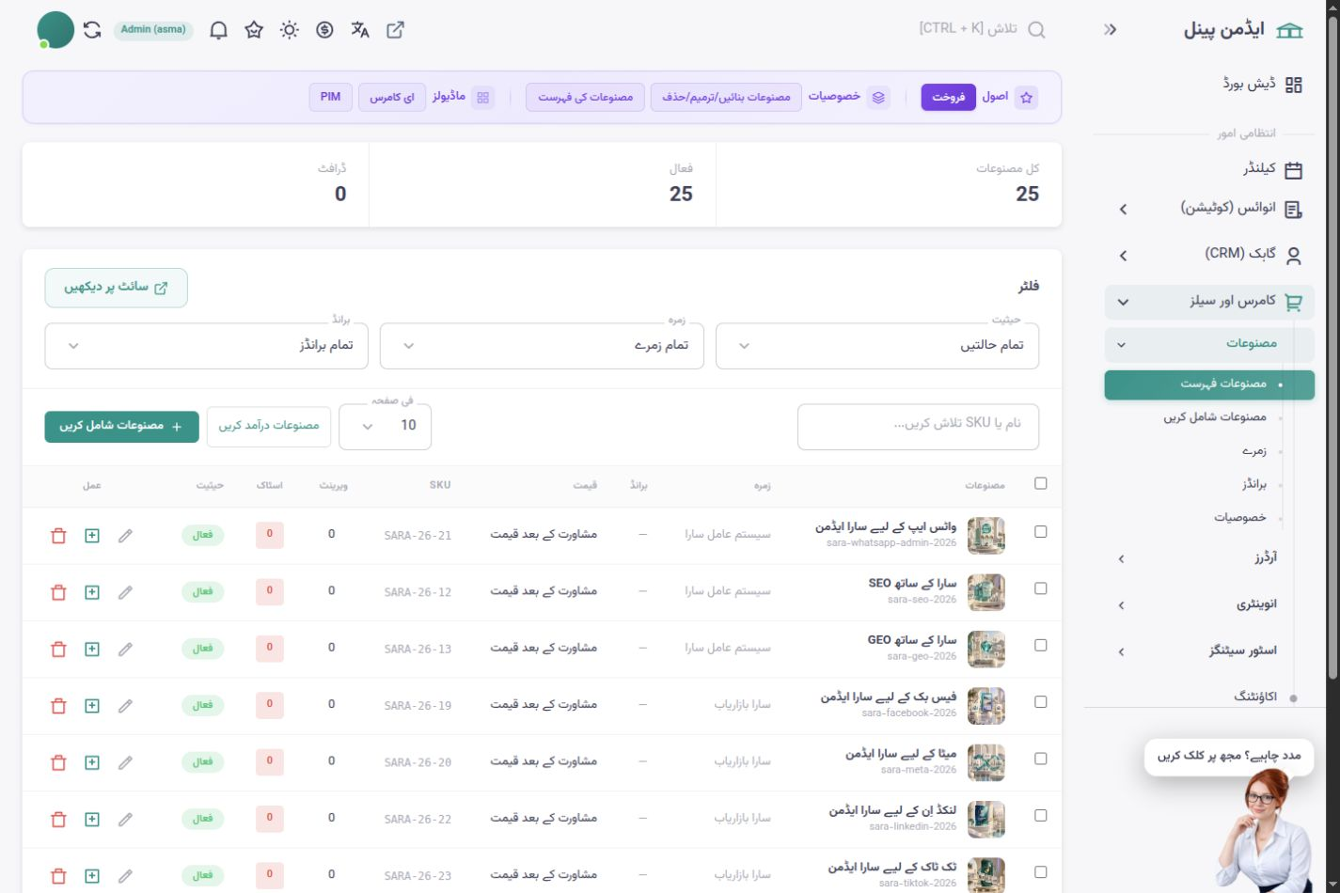Collapse the sidebar with double chevron icon
Image resolution: width=1340 pixels, height=893 pixels.
pos(1111,30)
